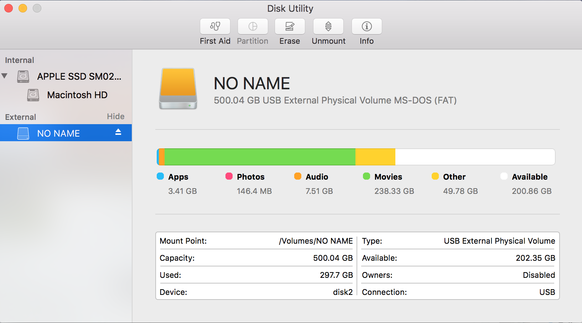Unmount the NO NAME volume via toolbar
This screenshot has width=582, height=323.
coord(328,31)
